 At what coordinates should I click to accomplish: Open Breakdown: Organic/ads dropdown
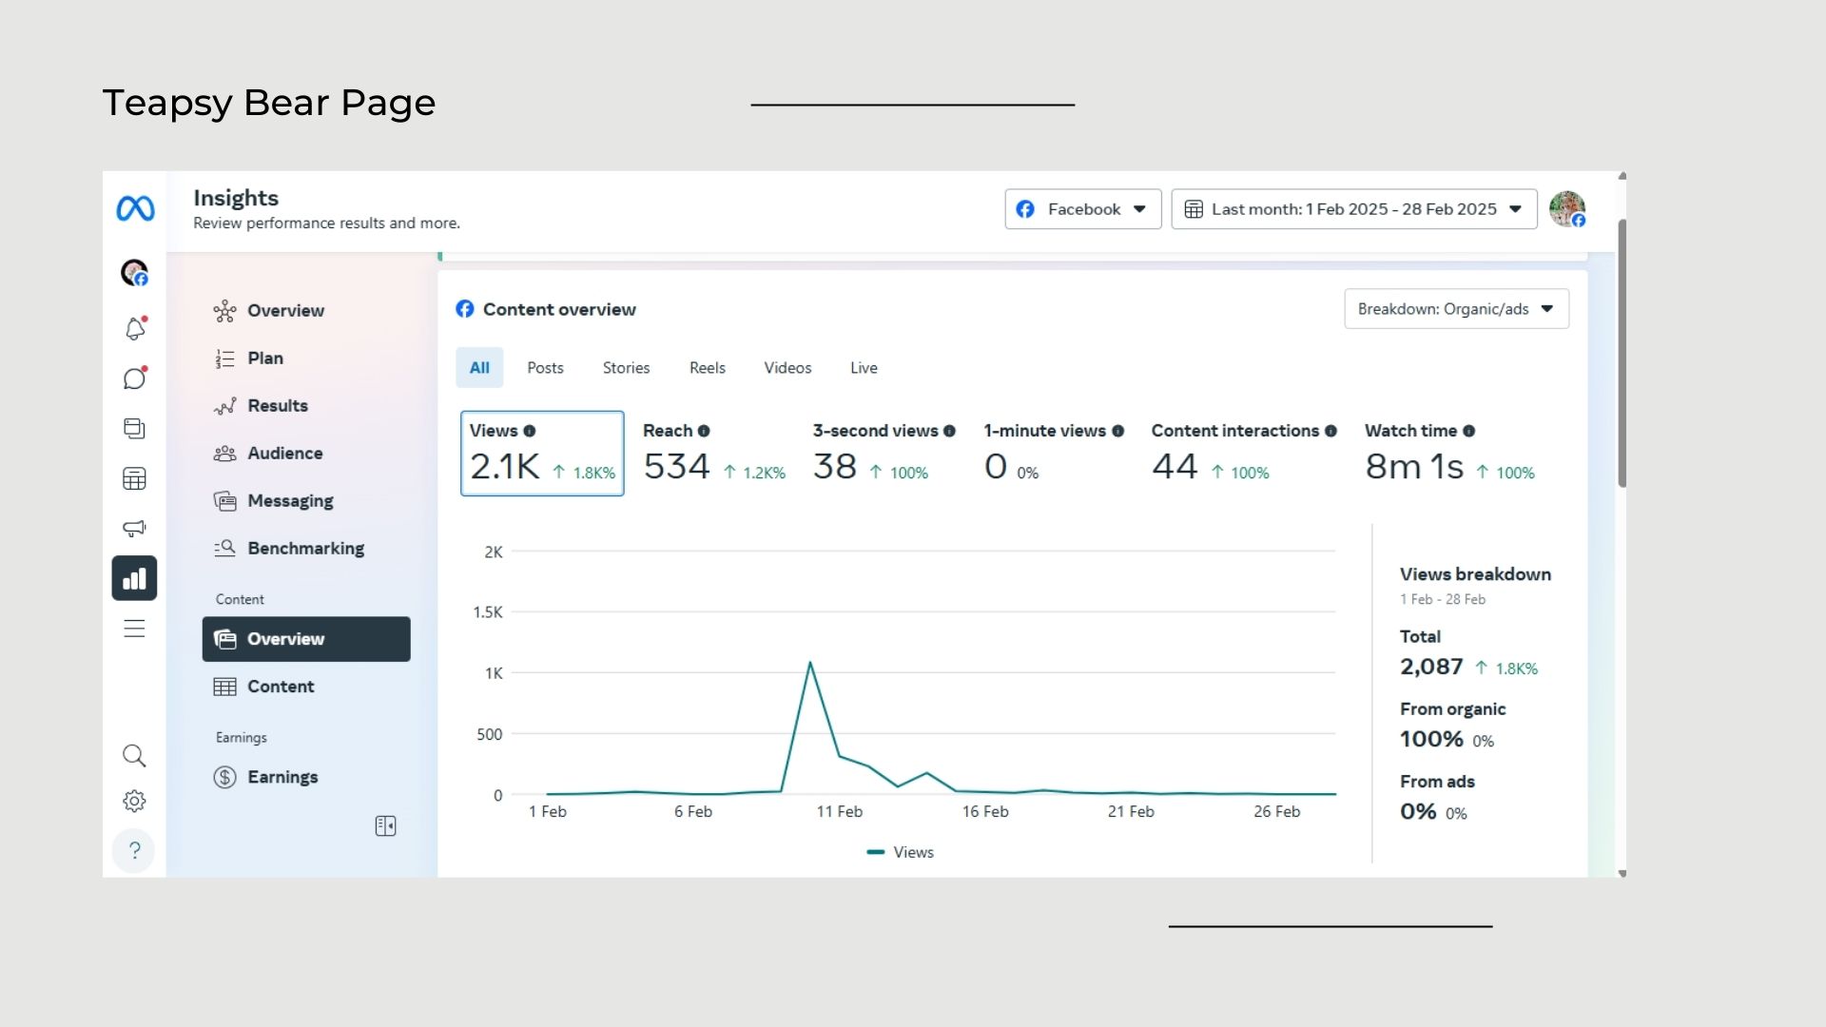1456,309
